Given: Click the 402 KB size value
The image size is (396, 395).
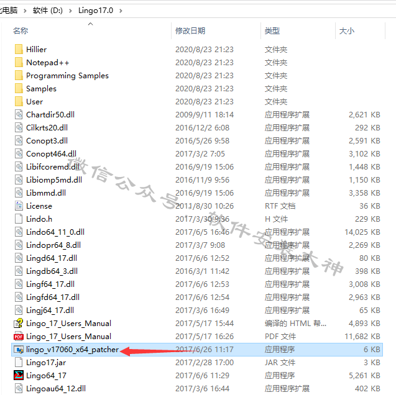Looking at the screenshot, I should click(367, 388).
